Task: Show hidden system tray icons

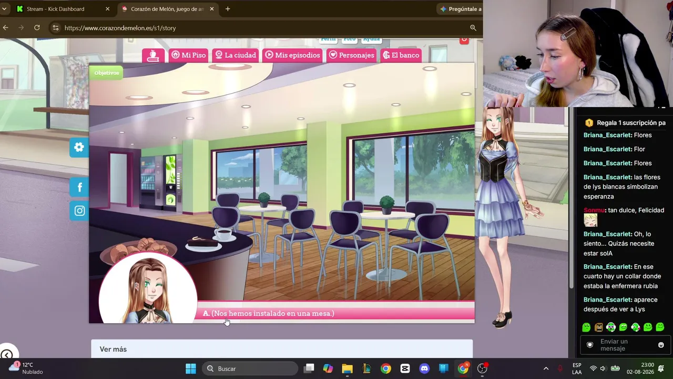Action: coord(546,368)
